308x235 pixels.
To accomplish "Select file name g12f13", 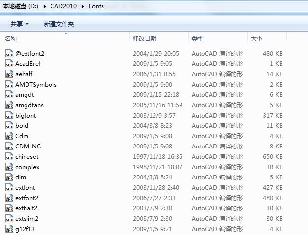I will pos(25,229).
